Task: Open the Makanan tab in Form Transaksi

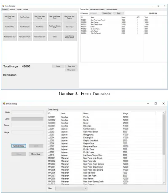Action: [x=5, y=9]
